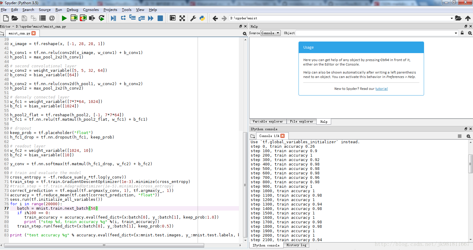
Task: Open the Edit menu
Action: pyautogui.click(x=15, y=10)
